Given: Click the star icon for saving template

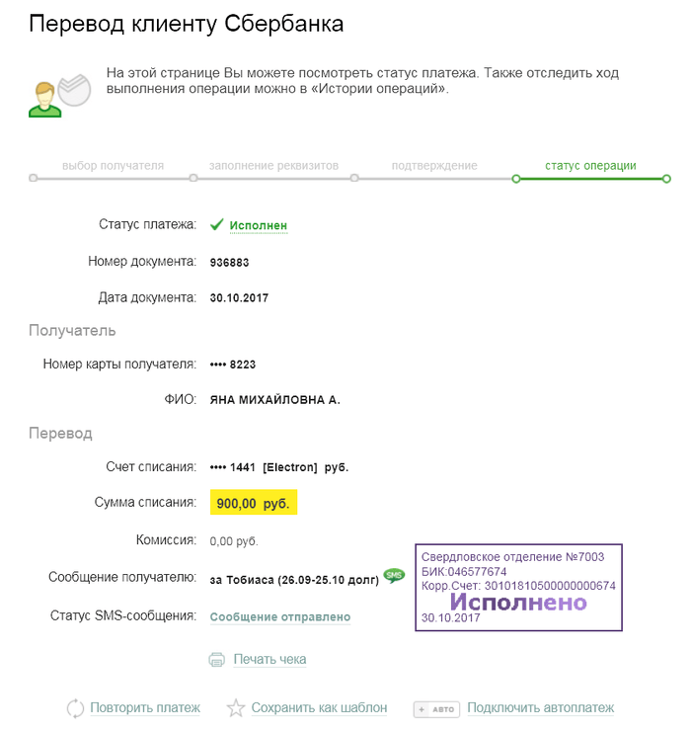Looking at the screenshot, I should click(235, 708).
